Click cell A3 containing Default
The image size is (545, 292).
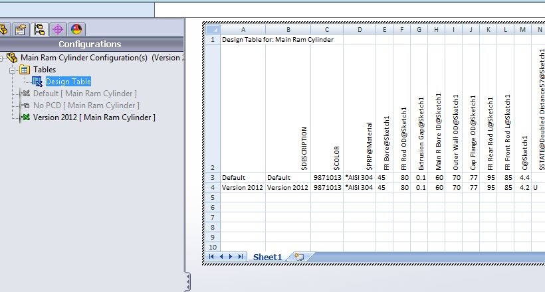[x=243, y=177]
